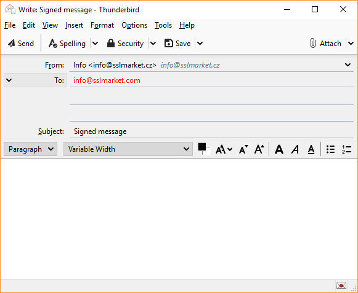The image size is (358, 293).
Task: Click the Subject field
Action: coord(211,131)
